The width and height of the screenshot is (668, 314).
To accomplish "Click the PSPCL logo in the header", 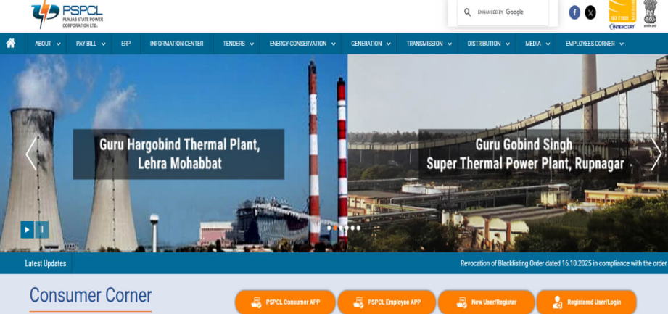I will point(67,14).
